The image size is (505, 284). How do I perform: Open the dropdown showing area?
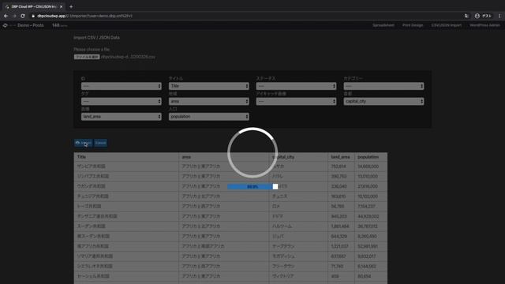pos(208,101)
